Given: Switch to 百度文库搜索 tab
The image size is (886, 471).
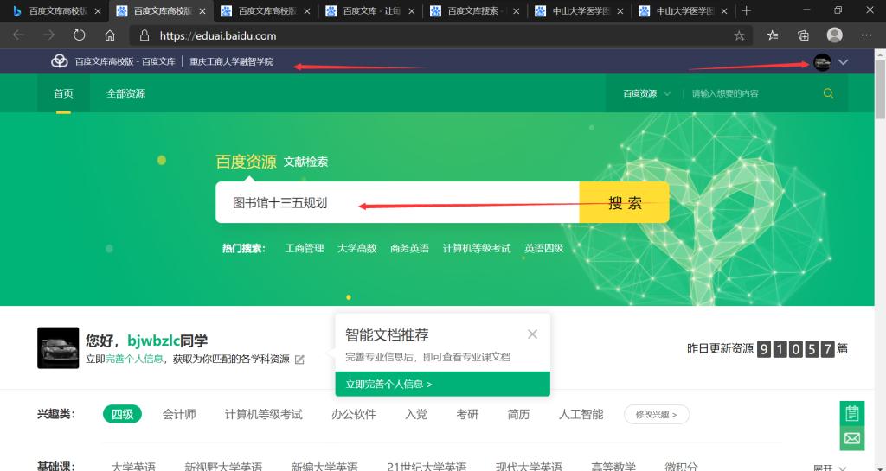Looking at the screenshot, I should pyautogui.click(x=475, y=11).
